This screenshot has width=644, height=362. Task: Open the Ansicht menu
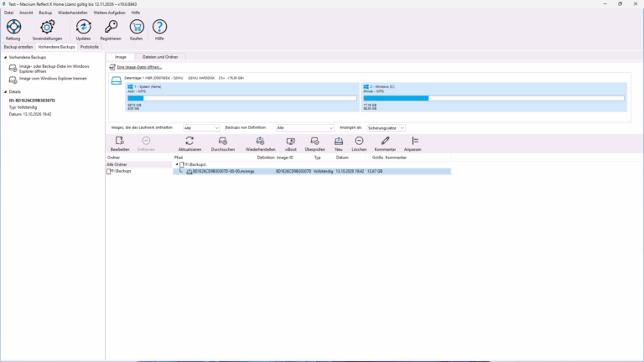pyautogui.click(x=26, y=13)
